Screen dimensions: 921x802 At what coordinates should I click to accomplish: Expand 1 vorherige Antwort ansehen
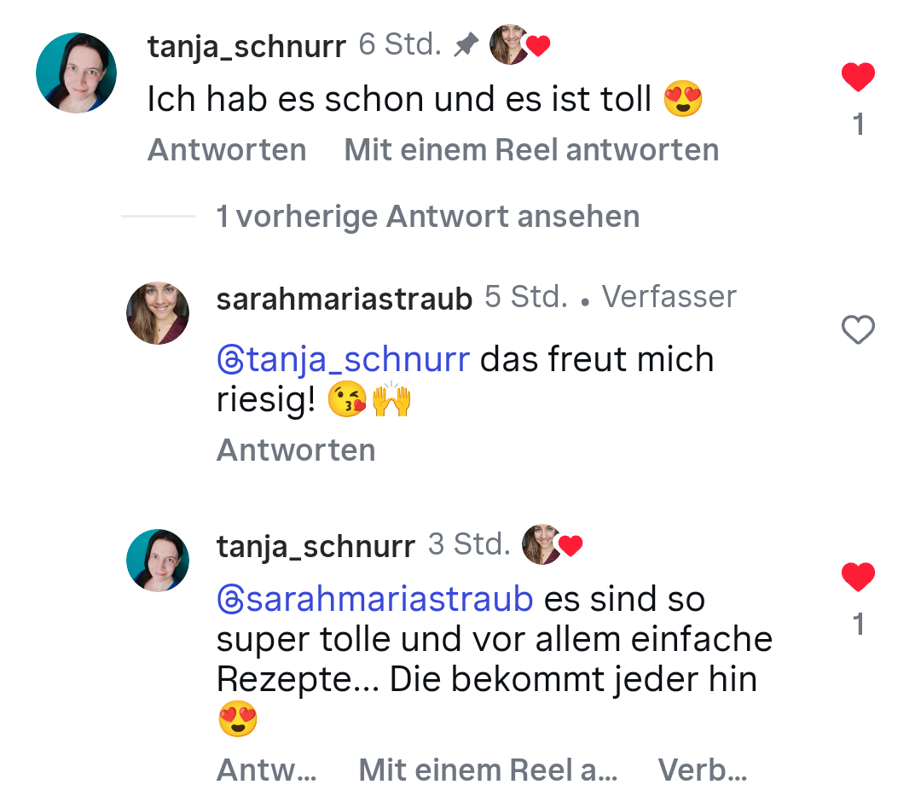click(427, 217)
